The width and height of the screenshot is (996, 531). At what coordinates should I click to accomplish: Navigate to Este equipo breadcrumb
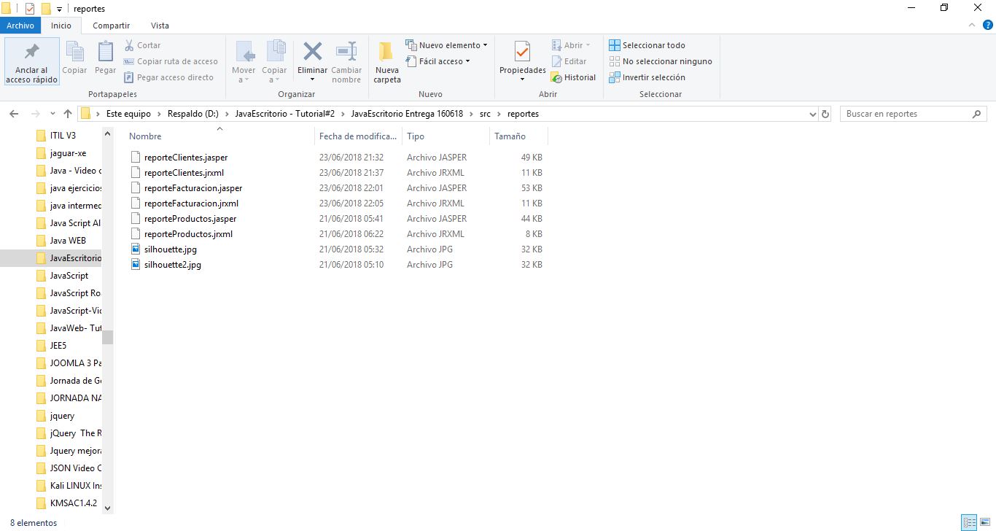coord(128,114)
